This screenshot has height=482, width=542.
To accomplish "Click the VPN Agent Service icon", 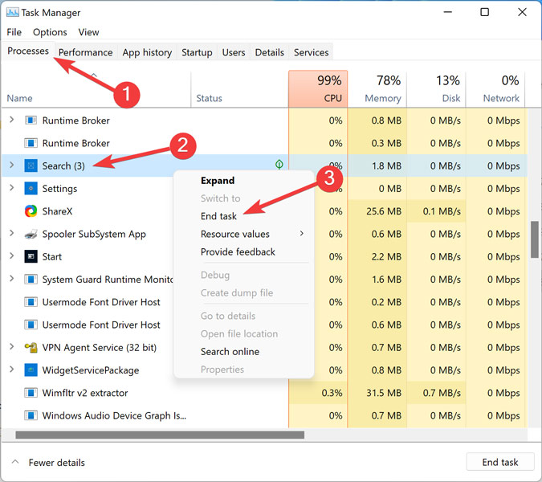I will point(31,347).
